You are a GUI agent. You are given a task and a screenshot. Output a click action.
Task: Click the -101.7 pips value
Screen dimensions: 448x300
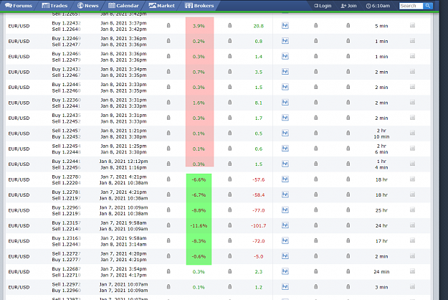coord(259,226)
